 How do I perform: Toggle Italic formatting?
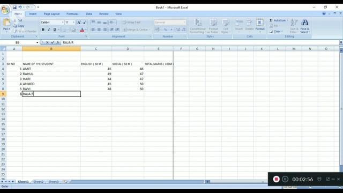49,29
